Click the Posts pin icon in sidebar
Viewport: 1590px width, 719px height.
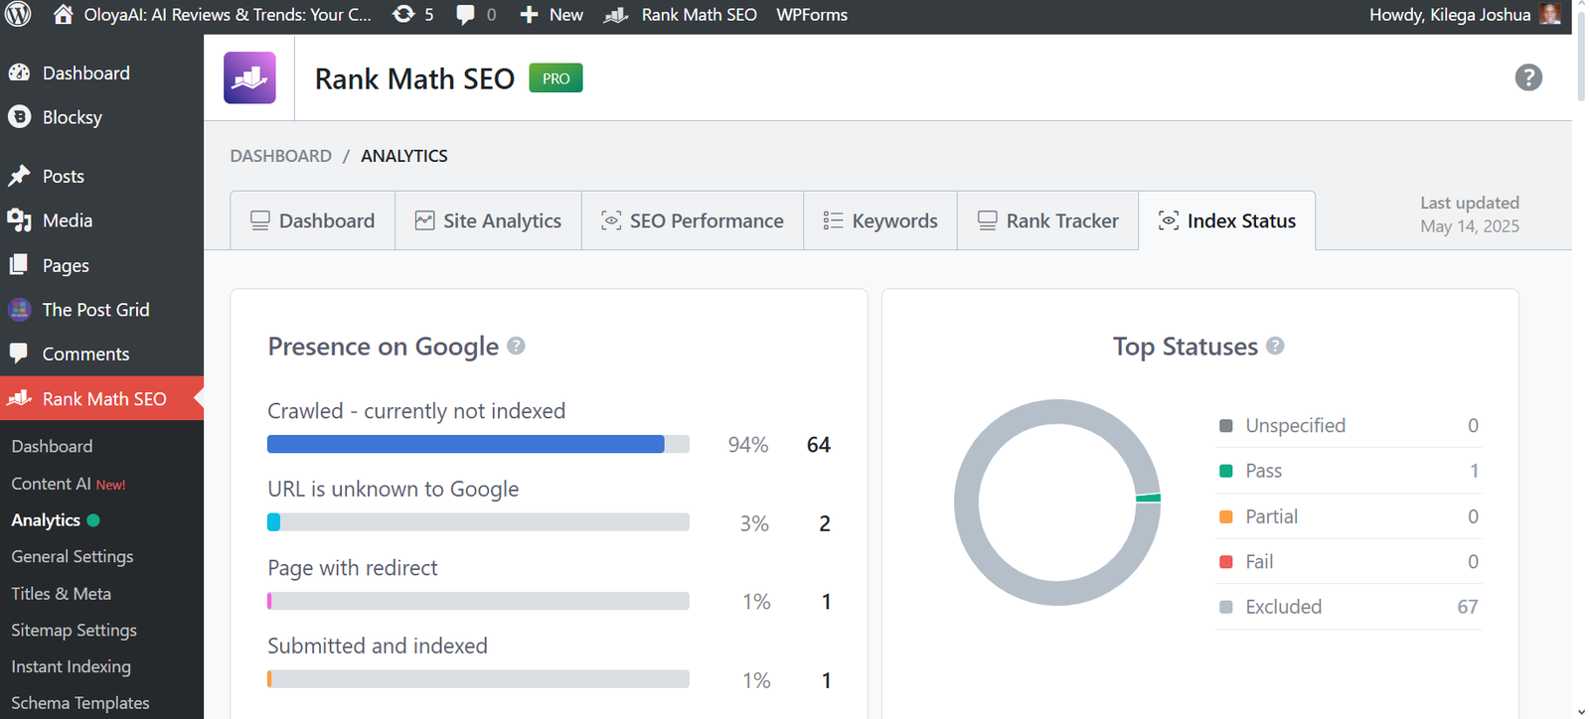pos(19,176)
